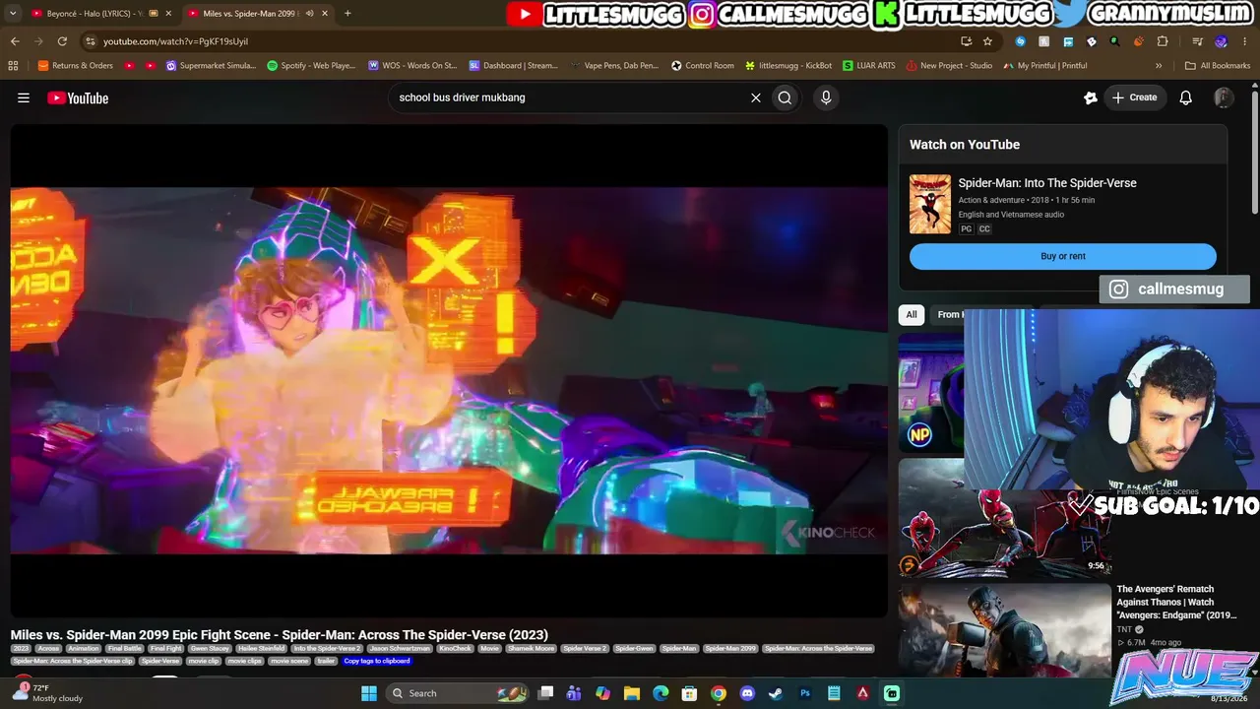1260x709 pixels.
Task: Go back with the browser back arrow
Action: [15, 41]
